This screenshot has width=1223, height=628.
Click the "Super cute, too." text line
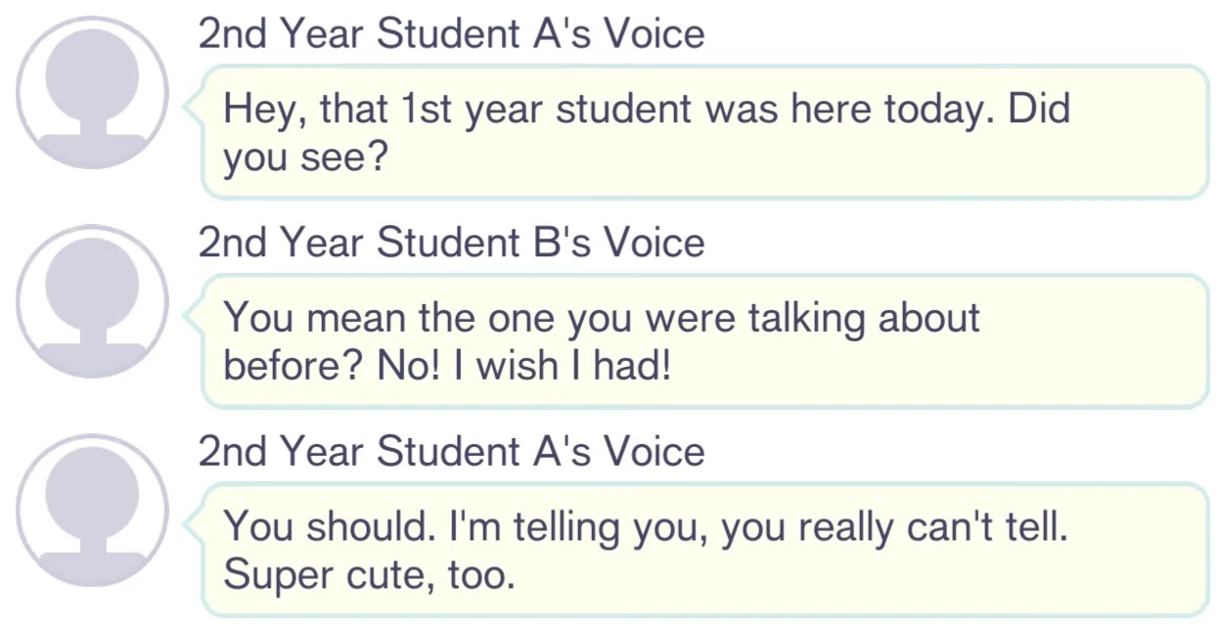(x=369, y=575)
